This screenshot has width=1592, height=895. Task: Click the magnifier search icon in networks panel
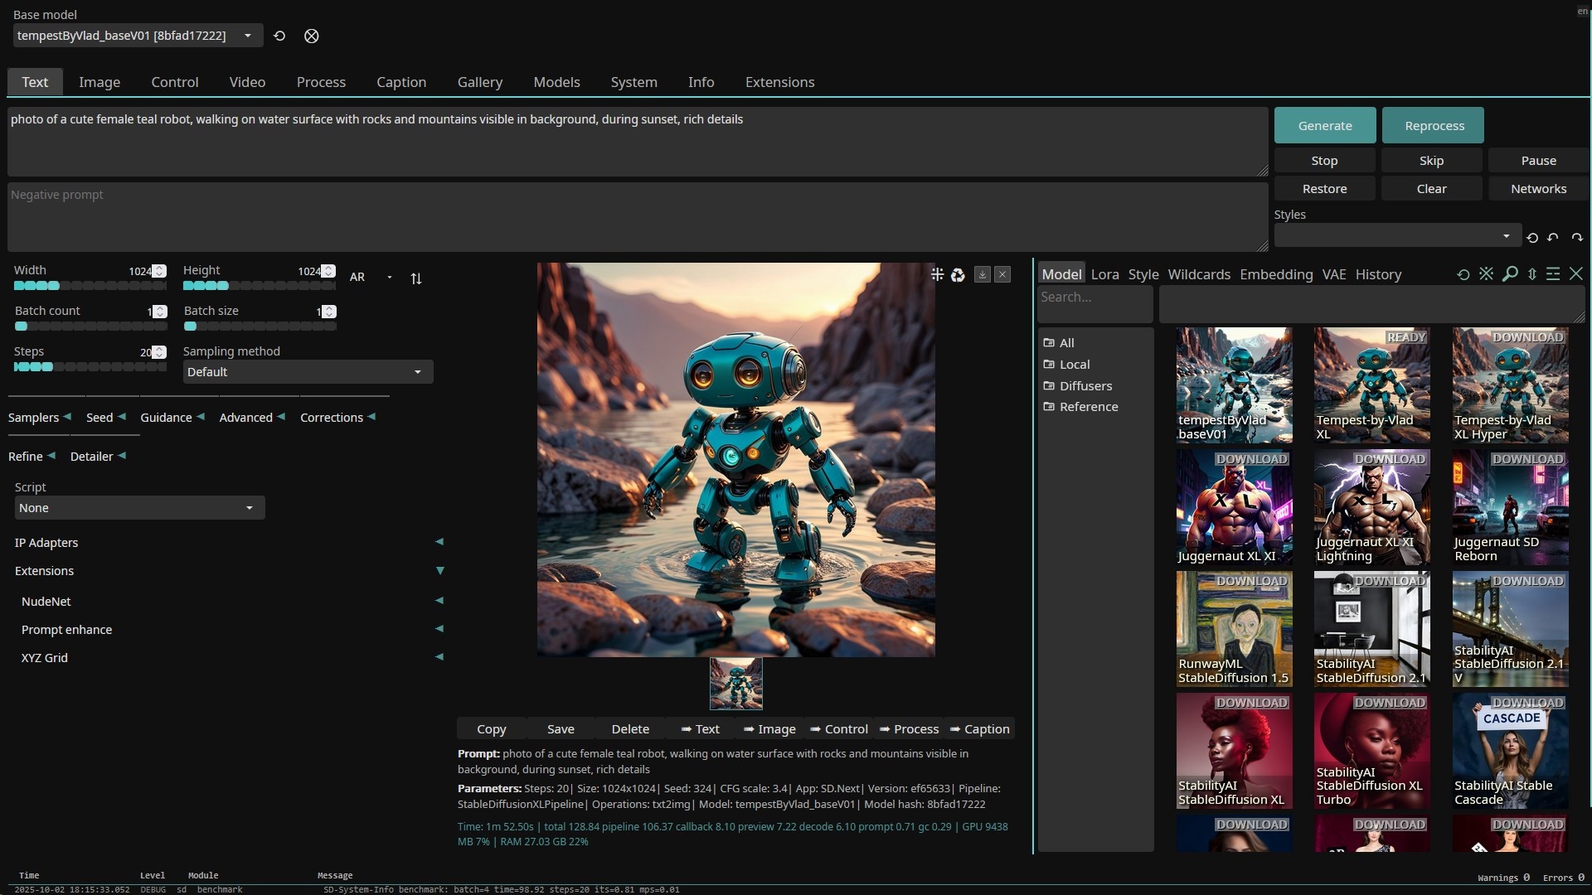1510,274
